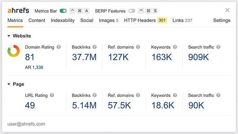Image resolution: width=238 pixels, height=134 pixels.
Task: Click the Domain Rating label
Action: point(40,47)
